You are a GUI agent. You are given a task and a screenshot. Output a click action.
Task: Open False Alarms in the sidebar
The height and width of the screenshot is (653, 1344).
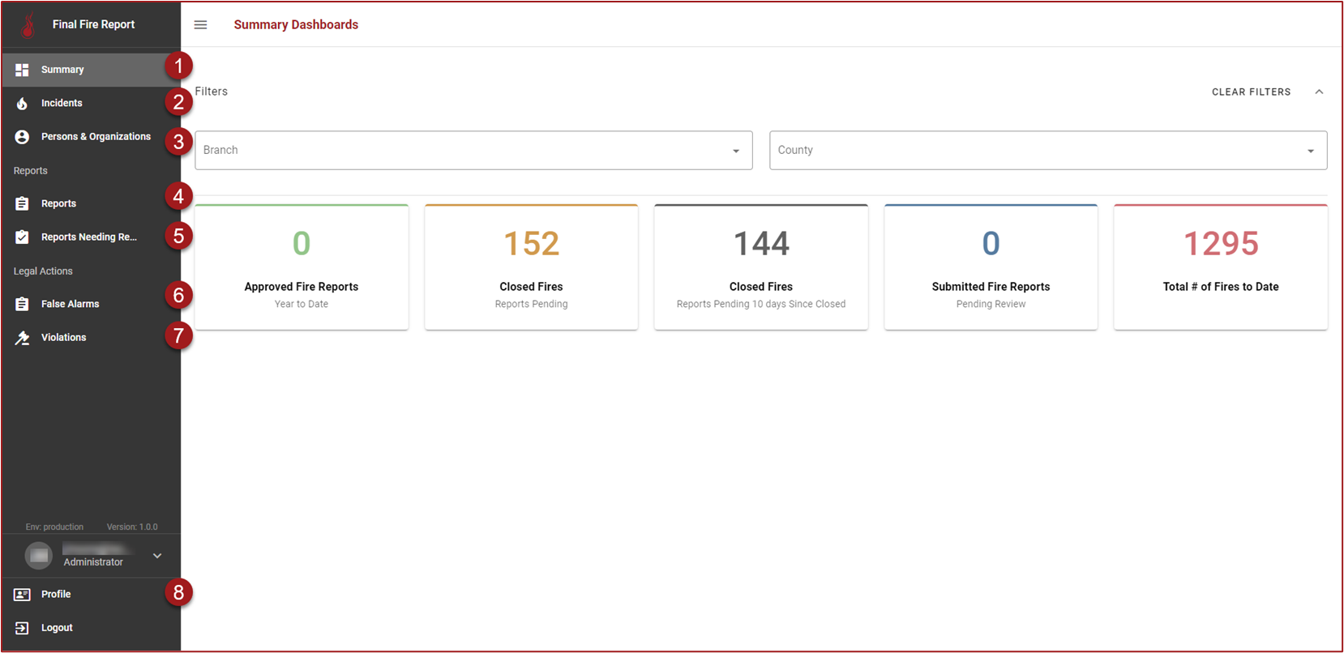point(70,304)
